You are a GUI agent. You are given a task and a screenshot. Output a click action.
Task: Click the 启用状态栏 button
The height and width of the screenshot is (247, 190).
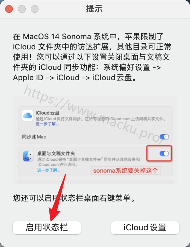(47, 227)
